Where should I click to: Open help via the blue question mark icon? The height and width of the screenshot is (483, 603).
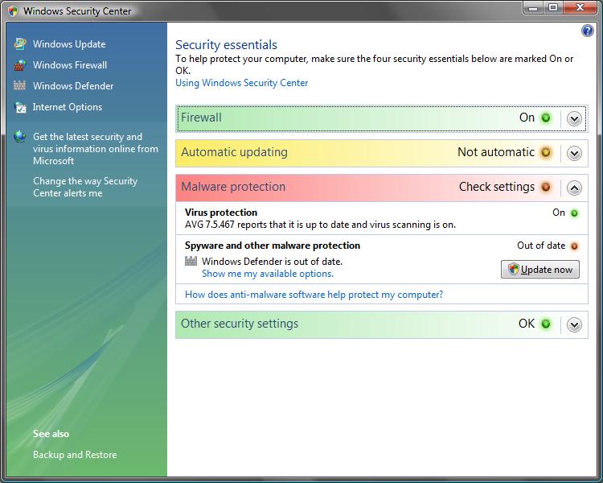point(587,31)
